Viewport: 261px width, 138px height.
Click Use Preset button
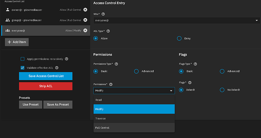click(x=31, y=104)
